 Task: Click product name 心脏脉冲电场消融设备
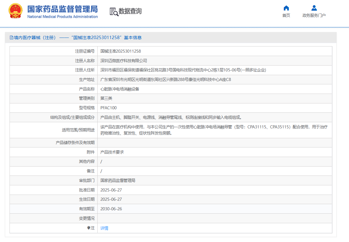(x=120, y=89)
